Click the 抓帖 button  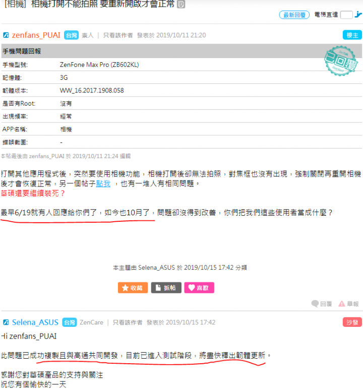click(x=166, y=288)
